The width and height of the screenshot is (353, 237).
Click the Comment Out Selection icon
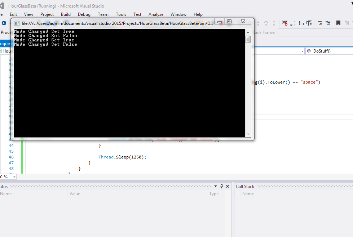pos(328,23)
